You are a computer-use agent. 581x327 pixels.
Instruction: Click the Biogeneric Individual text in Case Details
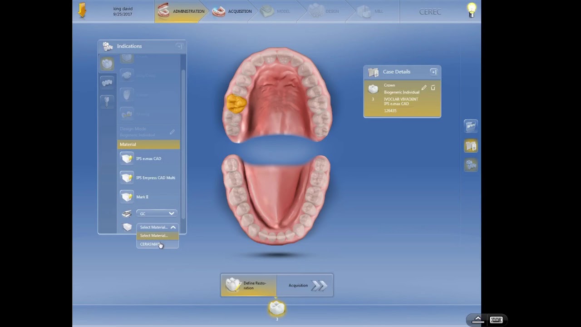(402, 92)
